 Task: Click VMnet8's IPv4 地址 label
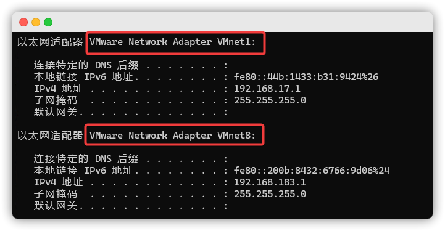pos(58,182)
